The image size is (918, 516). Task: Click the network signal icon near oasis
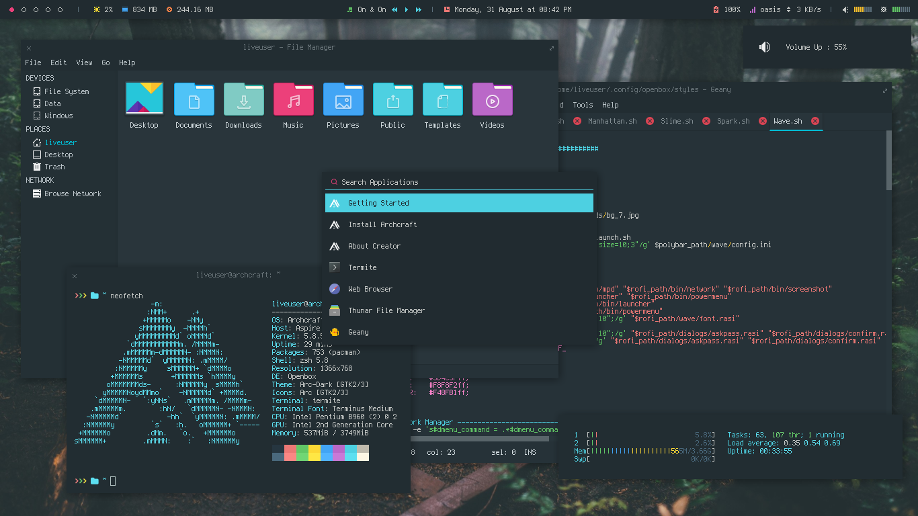point(753,10)
